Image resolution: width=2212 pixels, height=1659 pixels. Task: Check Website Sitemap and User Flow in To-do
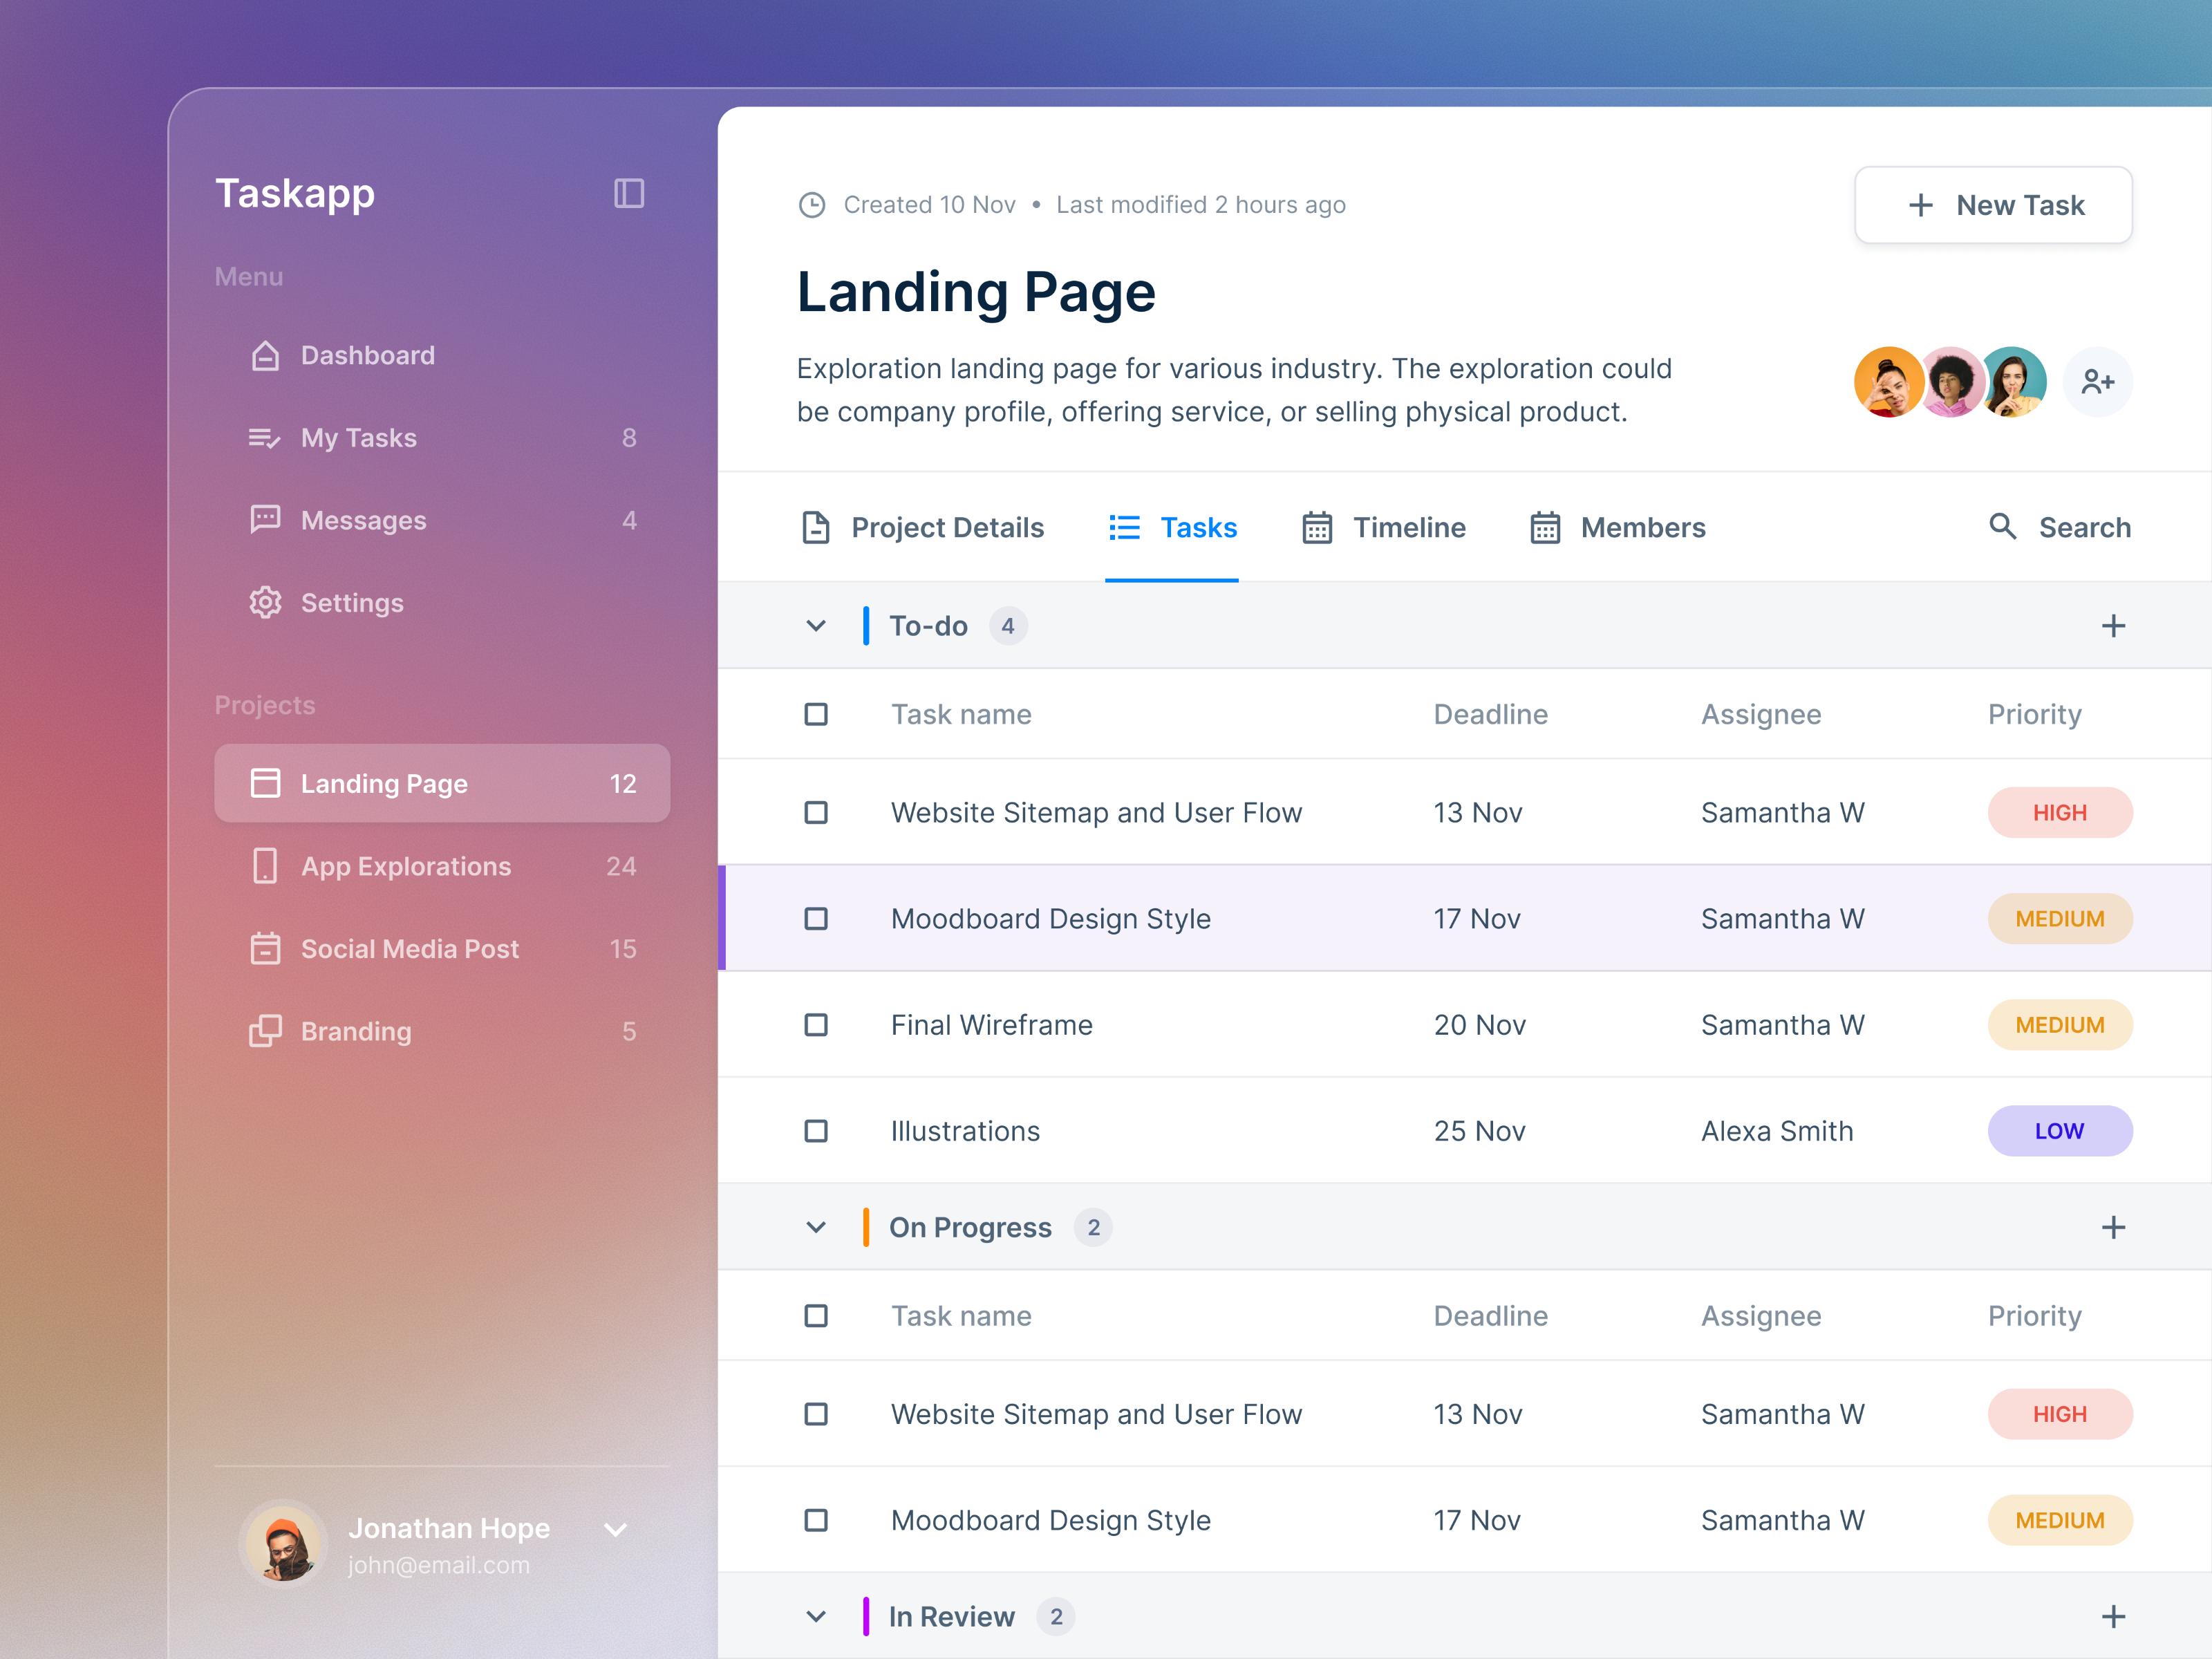(x=816, y=812)
